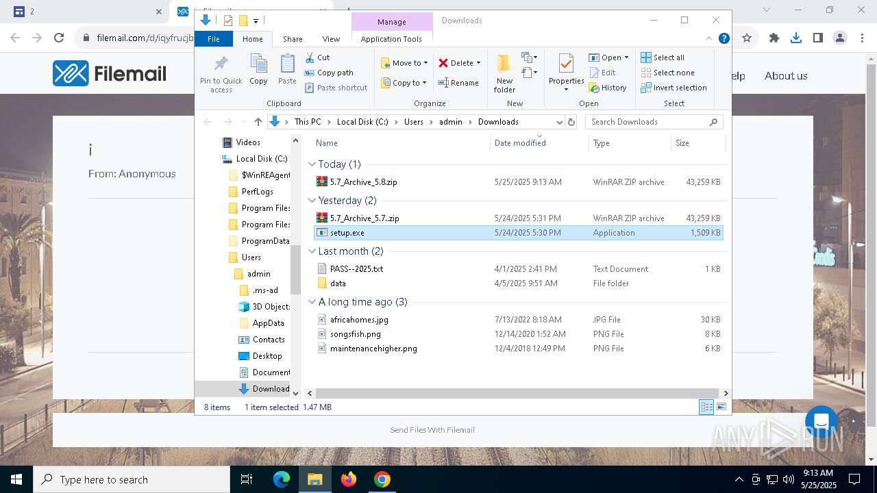Open address bar history dropdown

[558, 122]
